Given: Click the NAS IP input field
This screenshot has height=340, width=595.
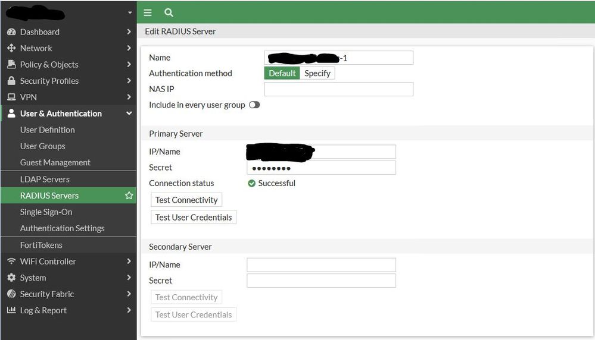Looking at the screenshot, I should (339, 89).
